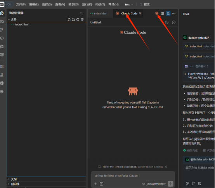Click the TRAE logo icon at top left

pos(2,4)
